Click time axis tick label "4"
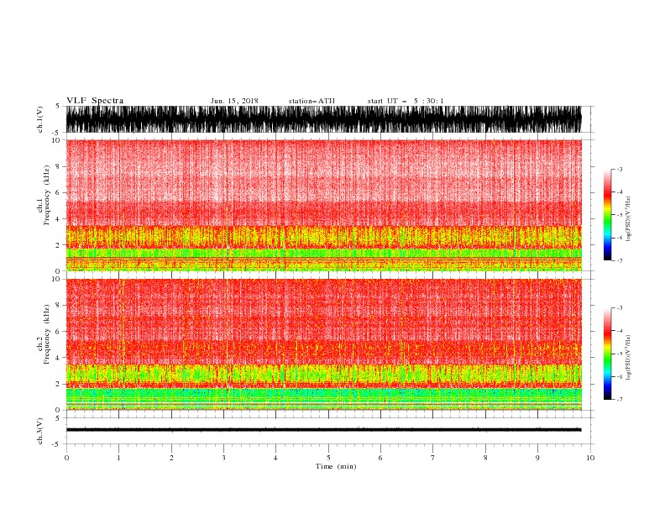 (x=276, y=458)
